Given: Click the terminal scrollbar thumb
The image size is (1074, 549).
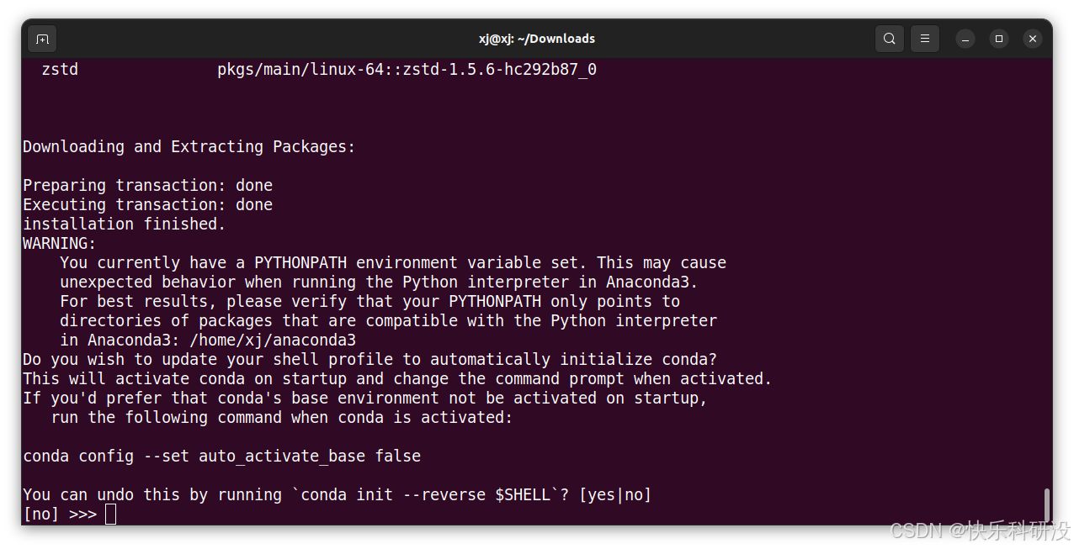Looking at the screenshot, I should tap(1047, 504).
